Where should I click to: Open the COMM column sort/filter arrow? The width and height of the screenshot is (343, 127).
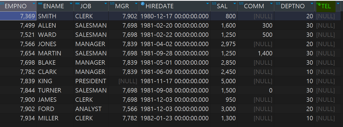click(271, 4)
